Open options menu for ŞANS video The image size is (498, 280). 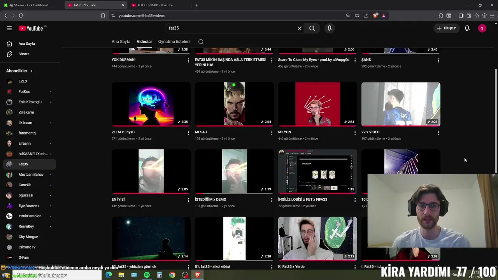(438, 60)
